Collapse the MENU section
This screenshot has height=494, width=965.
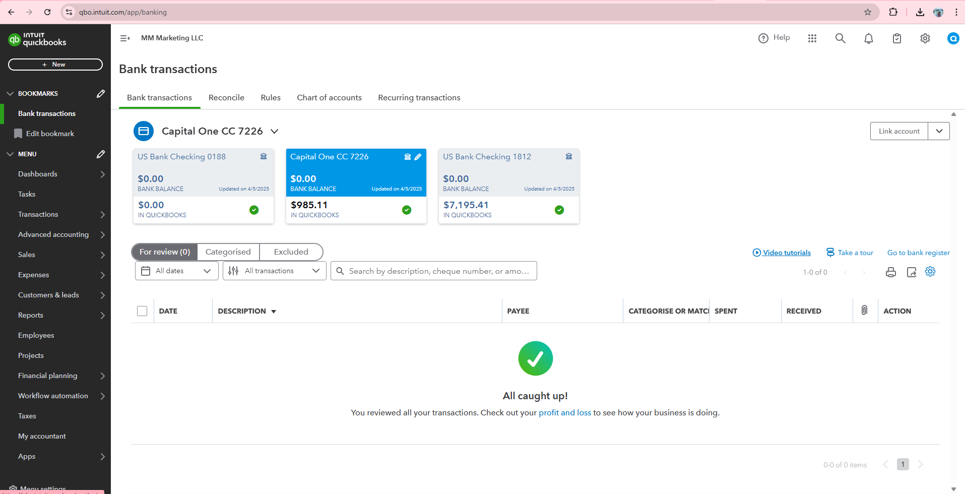(10, 154)
